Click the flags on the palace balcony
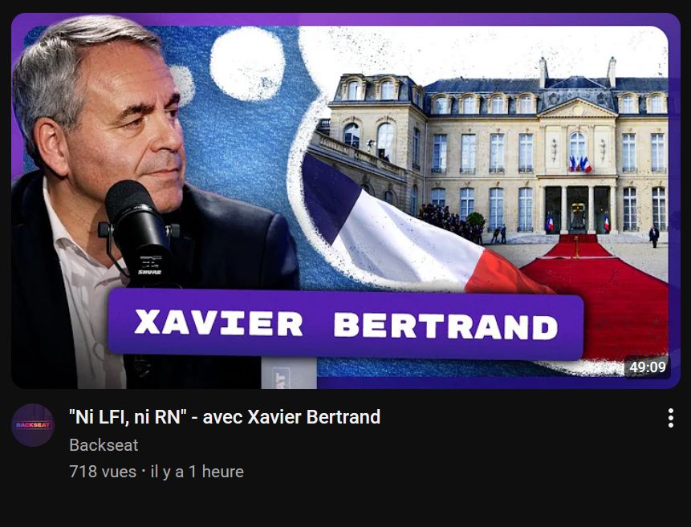This screenshot has width=691, height=527. pos(580,164)
